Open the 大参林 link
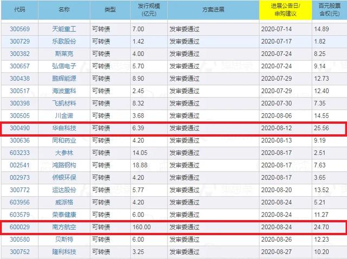This screenshot has height=259, width=347. tap(64, 153)
